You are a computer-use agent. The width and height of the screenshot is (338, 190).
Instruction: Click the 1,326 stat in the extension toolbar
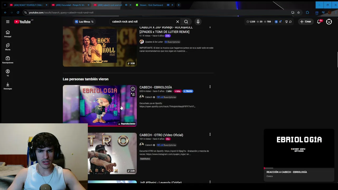pos(251,22)
